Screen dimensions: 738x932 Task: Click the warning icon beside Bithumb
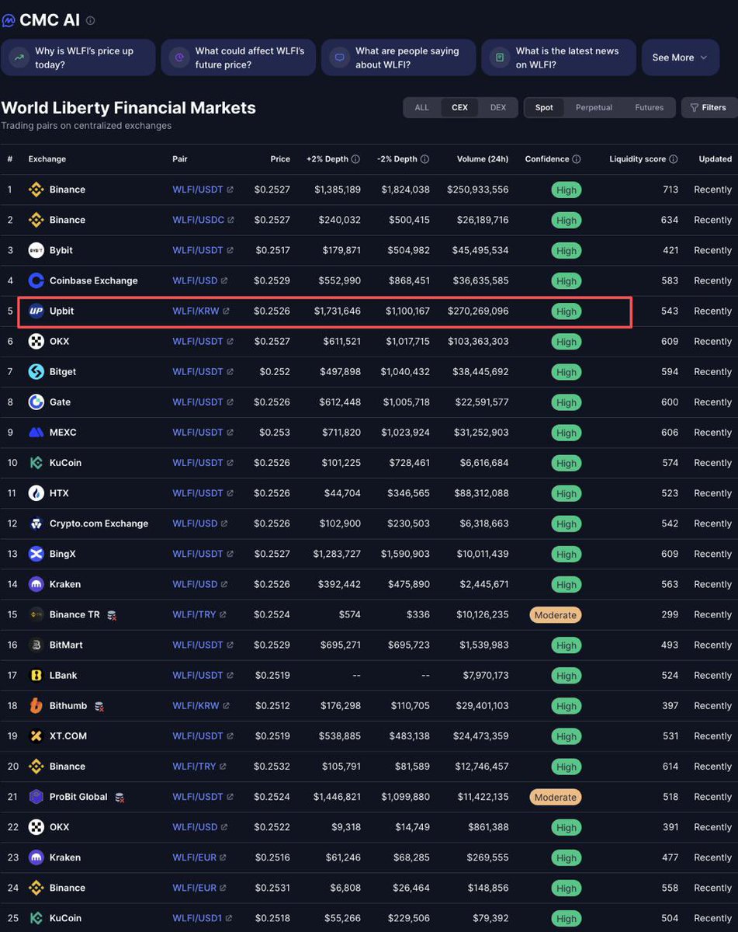point(99,706)
